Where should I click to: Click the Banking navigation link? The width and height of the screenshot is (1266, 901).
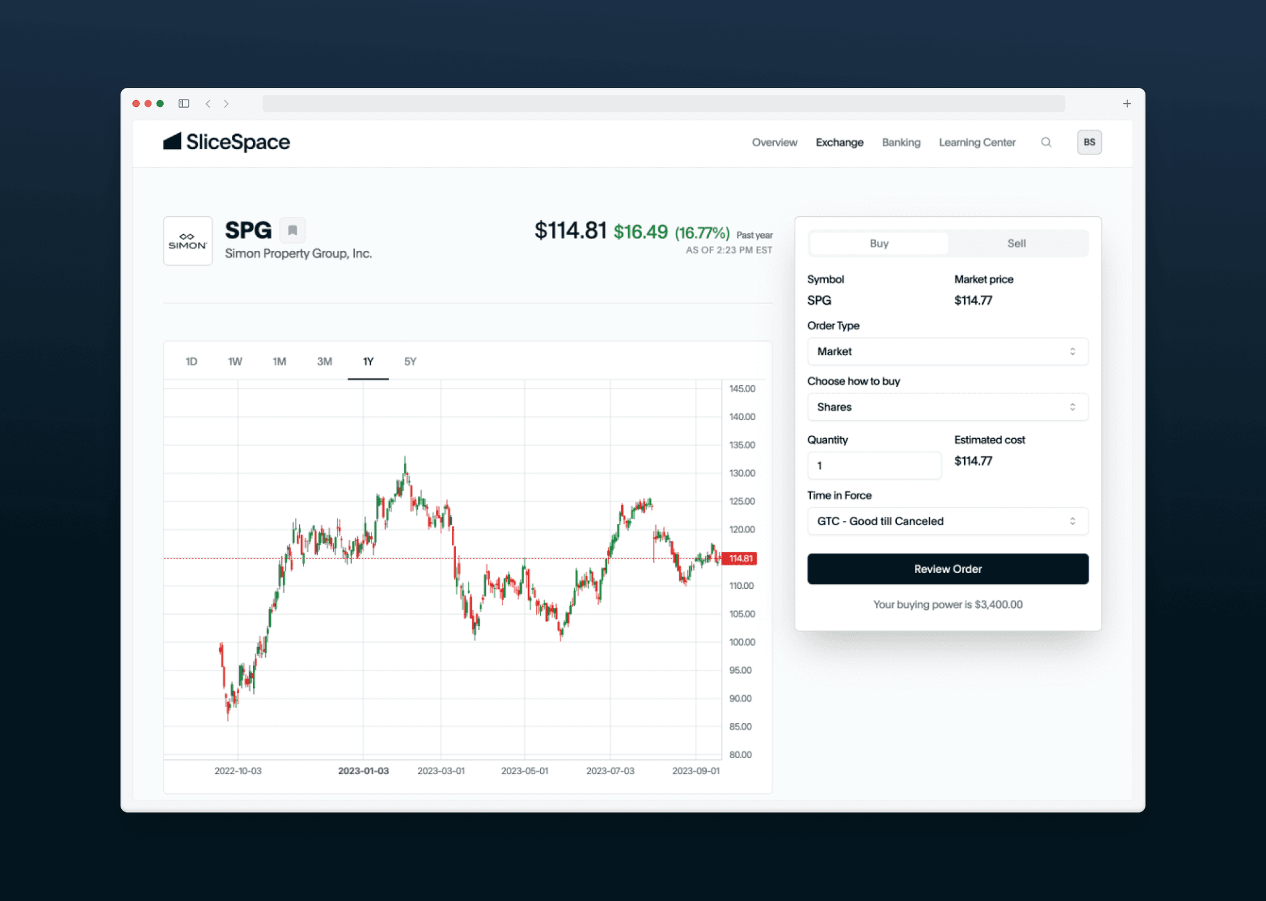[x=899, y=142]
